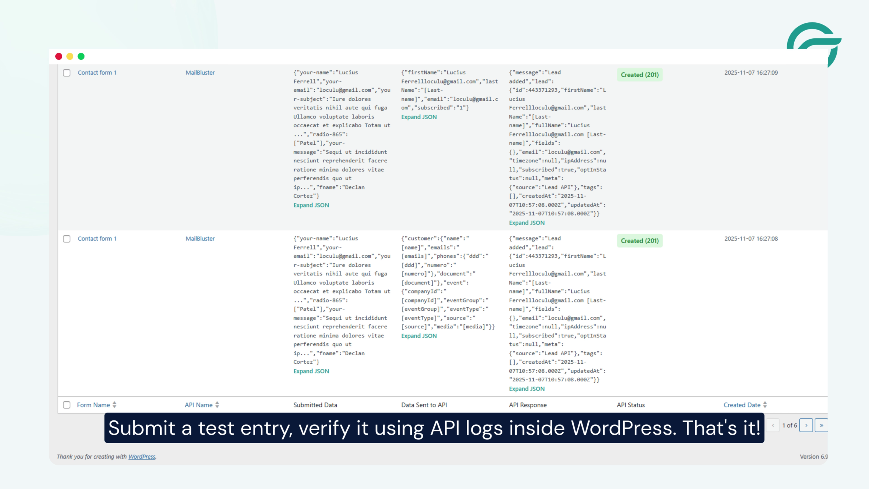Image resolution: width=869 pixels, height=489 pixels.
Task: Click the green traffic light button
Action: point(81,56)
